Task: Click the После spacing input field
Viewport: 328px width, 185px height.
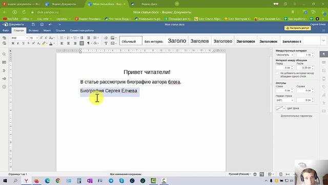Action: click(x=305, y=68)
